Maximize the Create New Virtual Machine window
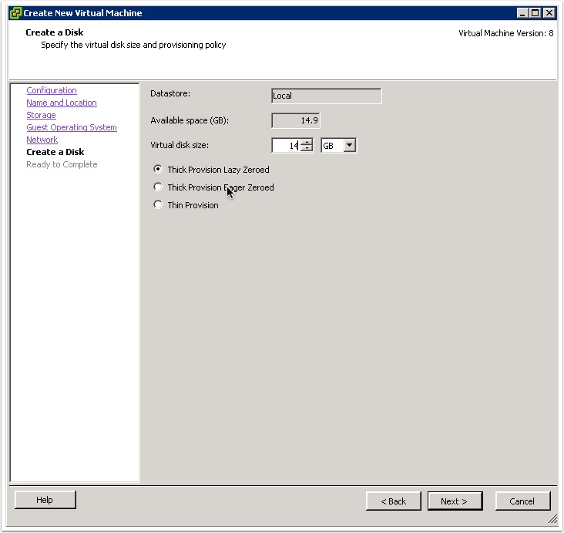The height and width of the screenshot is (533, 564). tap(535, 13)
